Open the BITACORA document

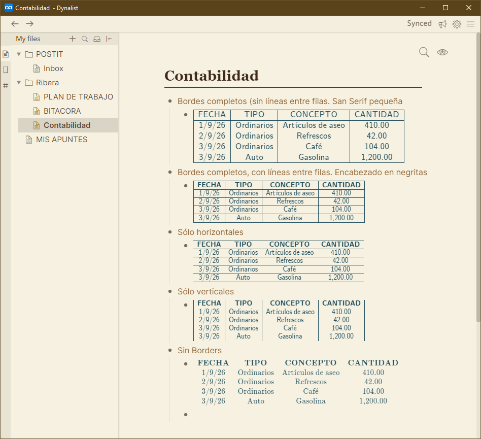[62, 111]
